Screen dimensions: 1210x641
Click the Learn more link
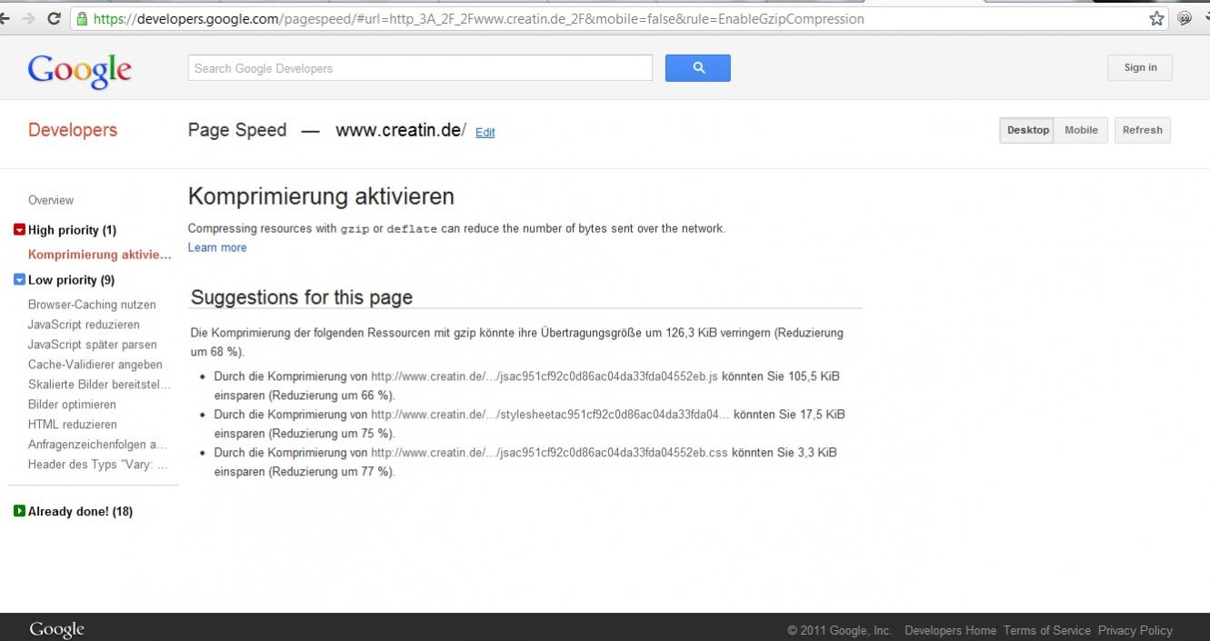217,247
